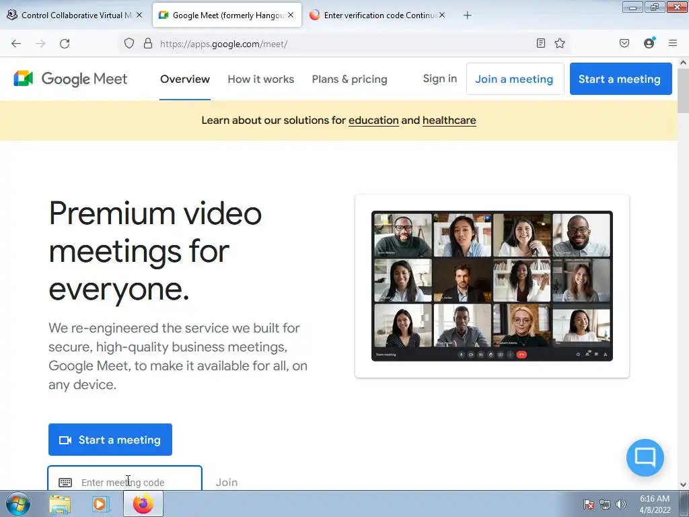Open the Firefox hamburger menu

coord(673,43)
